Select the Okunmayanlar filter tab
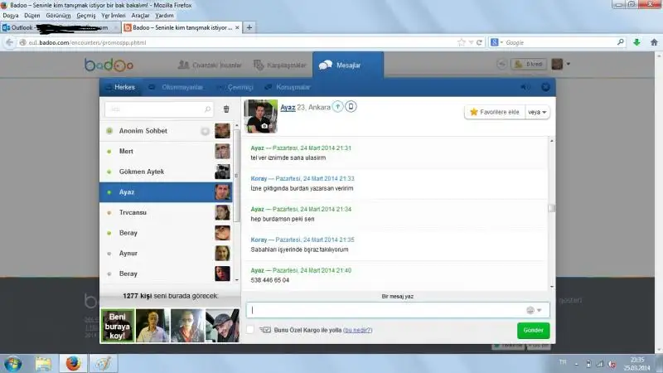663x373 pixels. pyautogui.click(x=176, y=87)
